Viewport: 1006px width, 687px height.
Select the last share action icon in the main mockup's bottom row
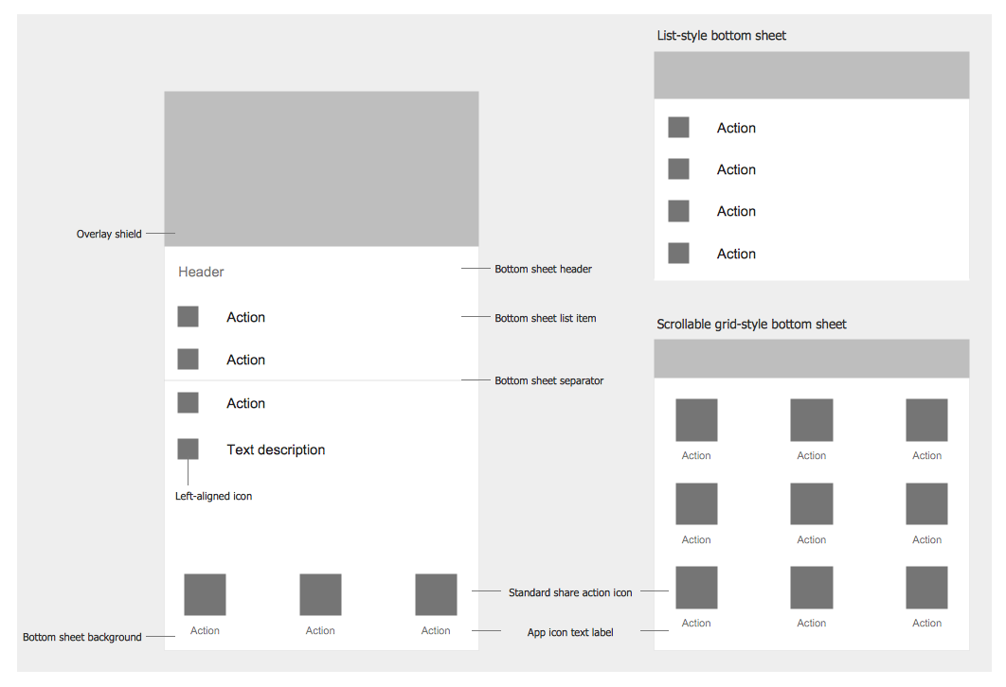pos(436,594)
